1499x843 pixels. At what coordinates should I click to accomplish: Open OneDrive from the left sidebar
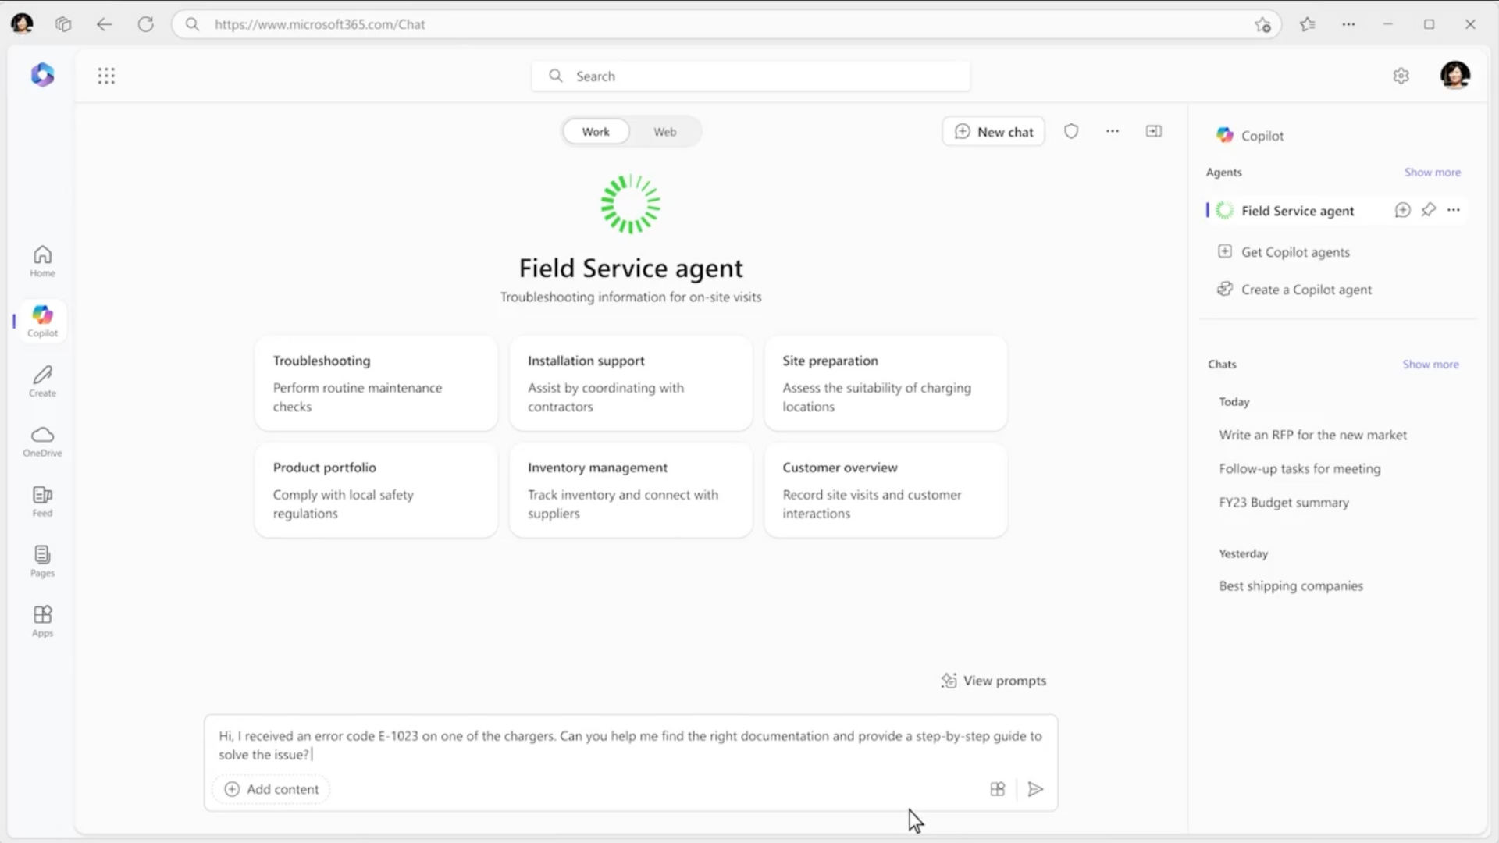(x=42, y=441)
